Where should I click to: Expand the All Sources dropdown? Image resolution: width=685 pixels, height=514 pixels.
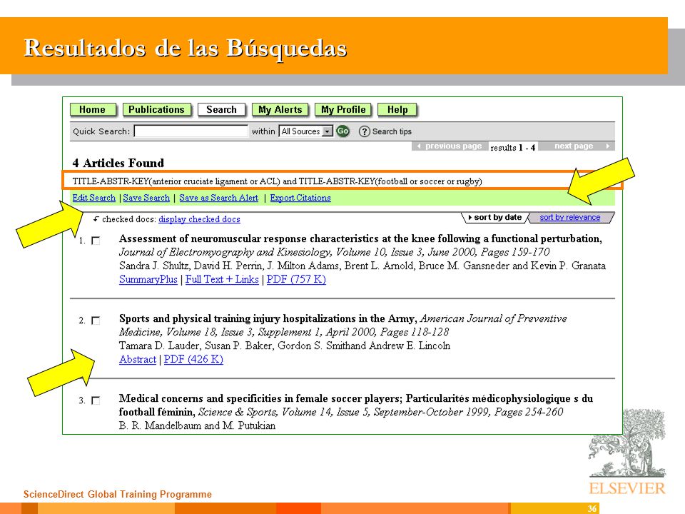[306, 131]
